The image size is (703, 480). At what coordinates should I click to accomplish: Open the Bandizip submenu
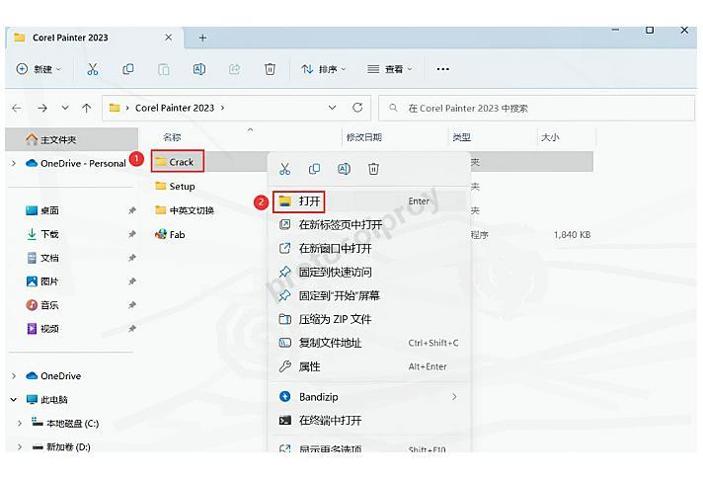click(x=369, y=397)
